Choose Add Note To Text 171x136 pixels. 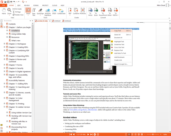click(121, 53)
